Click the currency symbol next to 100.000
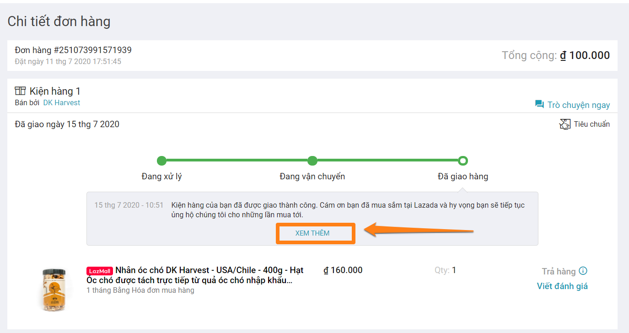The height and width of the screenshot is (333, 629). pyautogui.click(x=563, y=55)
